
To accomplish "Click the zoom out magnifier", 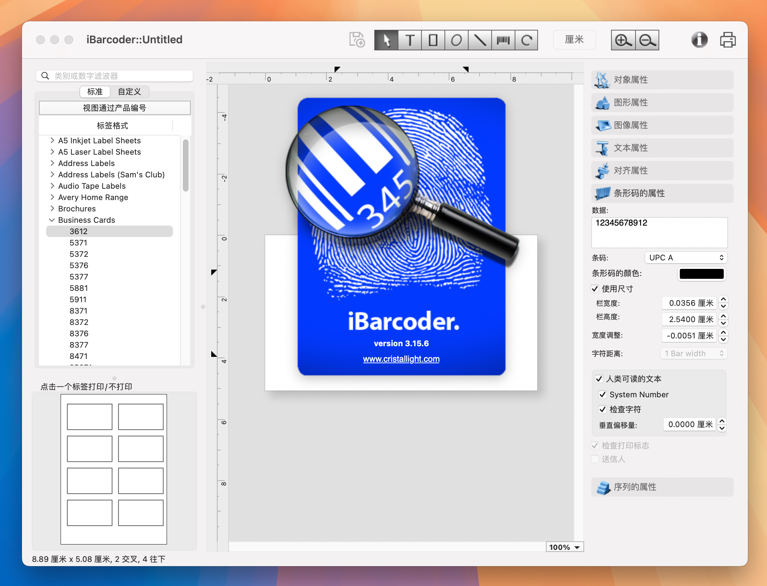I will click(647, 40).
